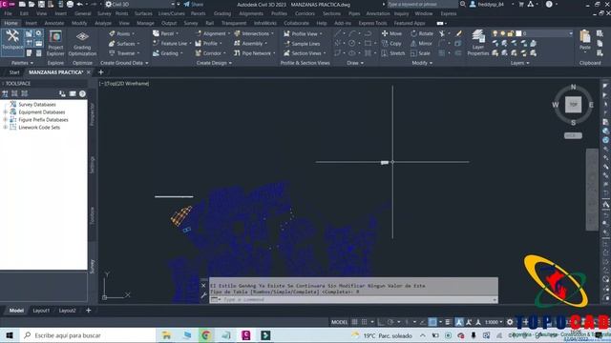Switch to the Layout1 tab

(41, 311)
